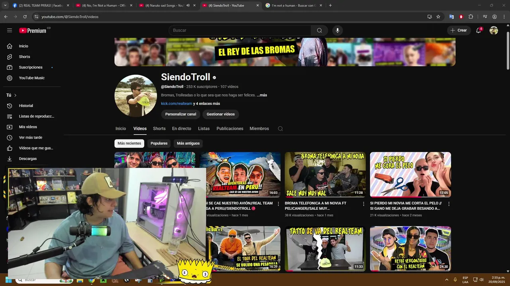Click the Gestionar videos button

pos(221,114)
